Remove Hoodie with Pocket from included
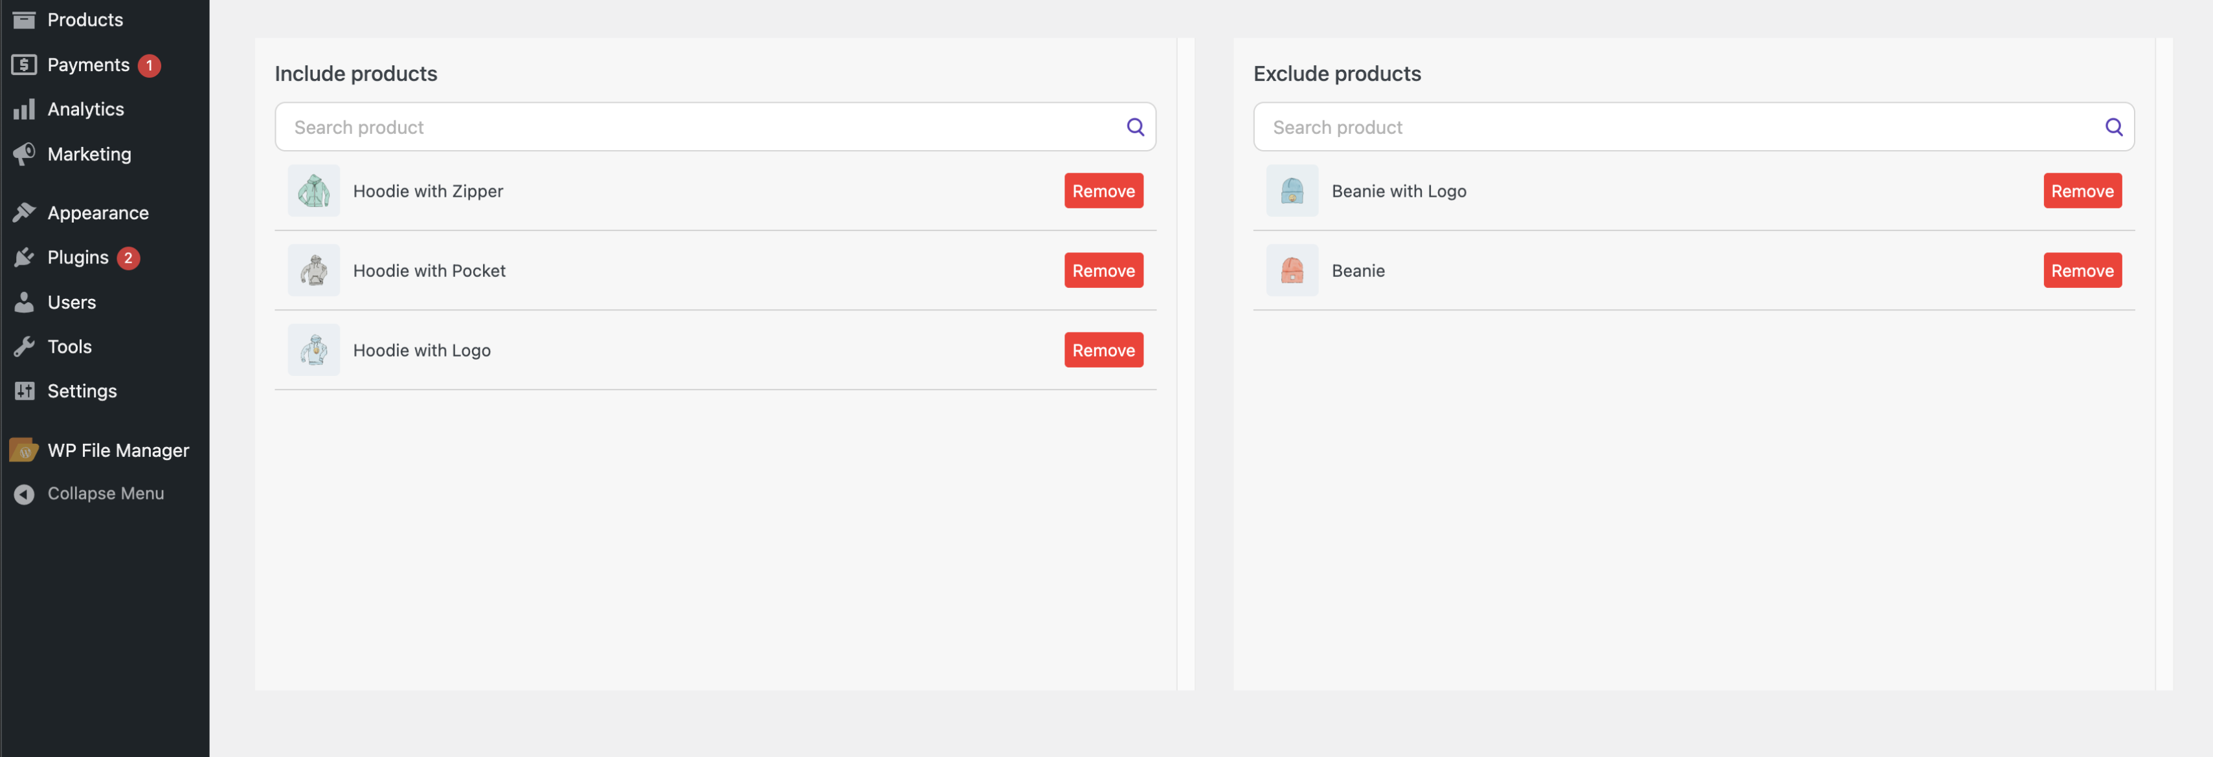Image resolution: width=2213 pixels, height=757 pixels. [x=1103, y=270]
